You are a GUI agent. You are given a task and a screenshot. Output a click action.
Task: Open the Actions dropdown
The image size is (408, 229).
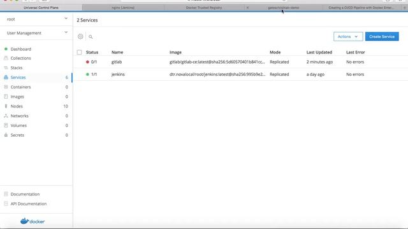point(348,37)
